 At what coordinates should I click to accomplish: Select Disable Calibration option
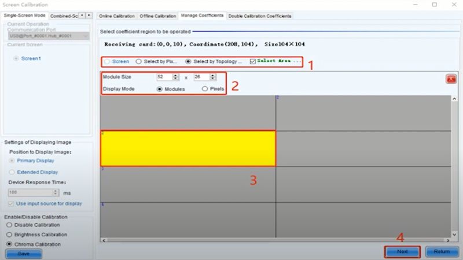point(9,225)
